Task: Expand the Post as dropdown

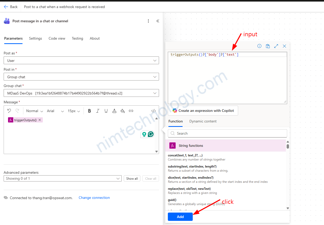Action: pyautogui.click(x=81, y=61)
